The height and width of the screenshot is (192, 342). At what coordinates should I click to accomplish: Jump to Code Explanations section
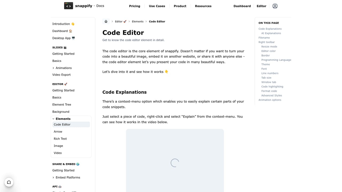click(x=270, y=29)
